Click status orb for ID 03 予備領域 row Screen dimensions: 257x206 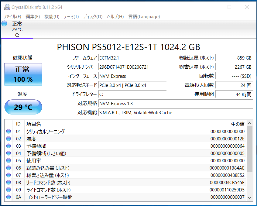9,146
